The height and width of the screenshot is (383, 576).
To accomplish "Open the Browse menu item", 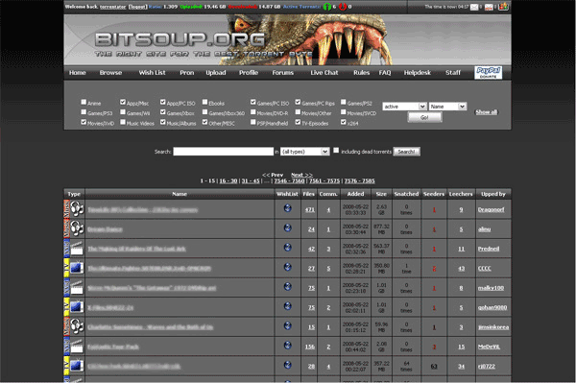I will pos(110,73).
